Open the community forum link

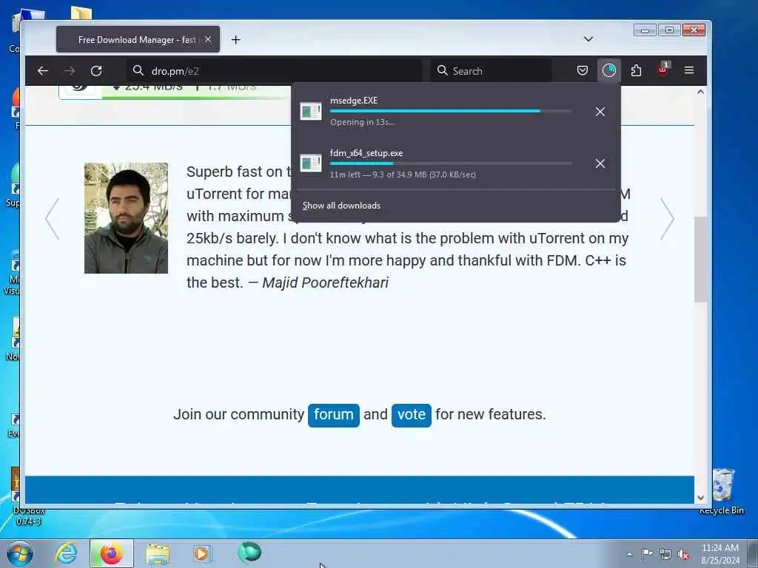click(334, 415)
